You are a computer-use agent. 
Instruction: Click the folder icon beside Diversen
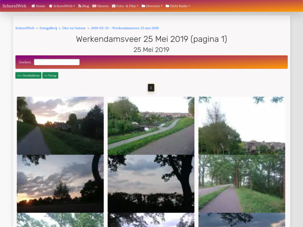(144, 6)
